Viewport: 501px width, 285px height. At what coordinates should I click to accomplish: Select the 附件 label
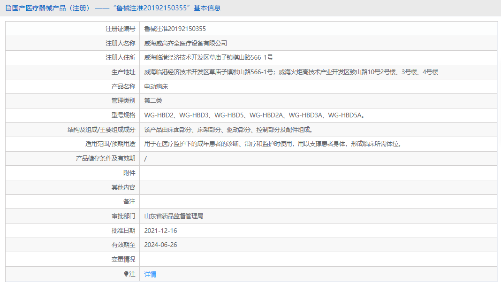(129, 173)
